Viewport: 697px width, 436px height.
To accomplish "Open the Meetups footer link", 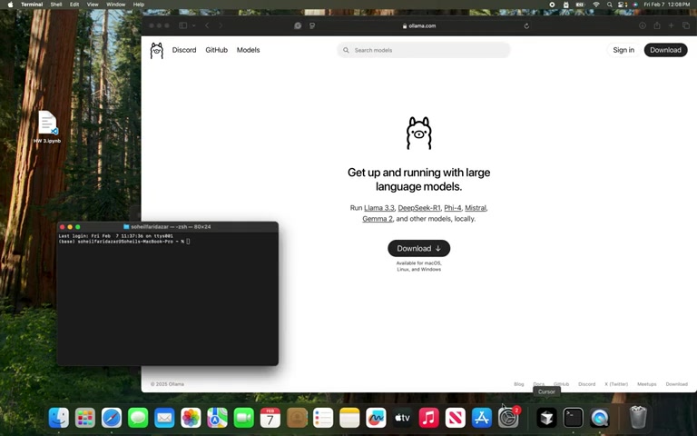I will (x=647, y=384).
